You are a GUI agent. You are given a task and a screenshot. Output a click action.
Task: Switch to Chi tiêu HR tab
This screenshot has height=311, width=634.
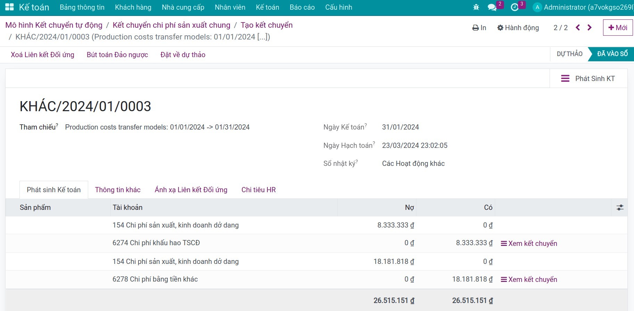[259, 190]
